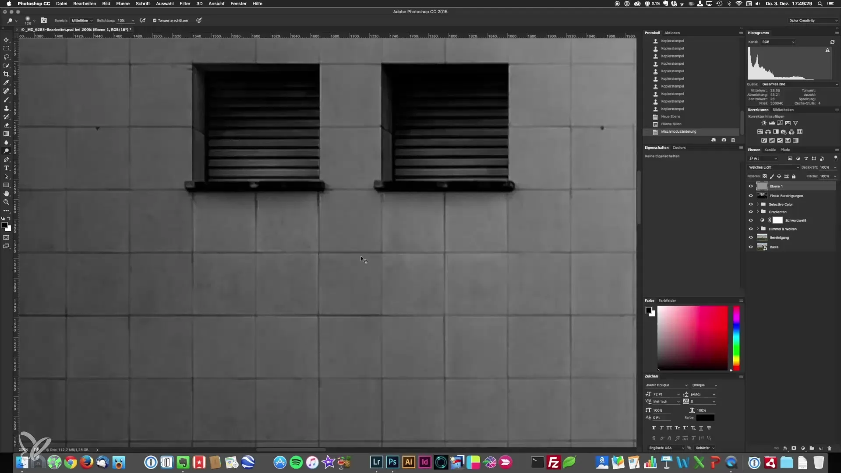Screen dimensions: 841x473
Task: Select the Eraser tool
Action: [x=6, y=125]
